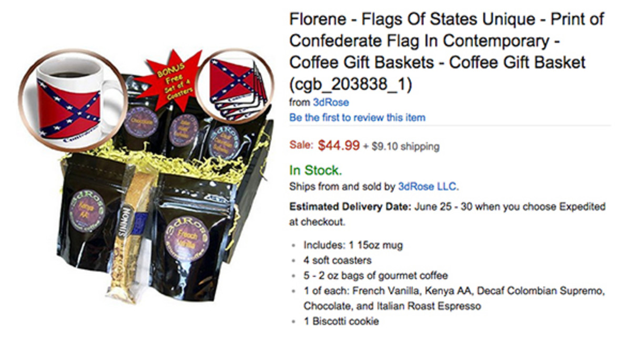Click the circular coasters inset image

[235, 86]
